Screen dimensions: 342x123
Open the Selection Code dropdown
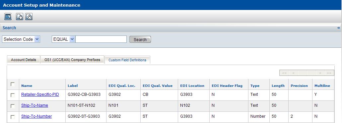(x=21, y=39)
